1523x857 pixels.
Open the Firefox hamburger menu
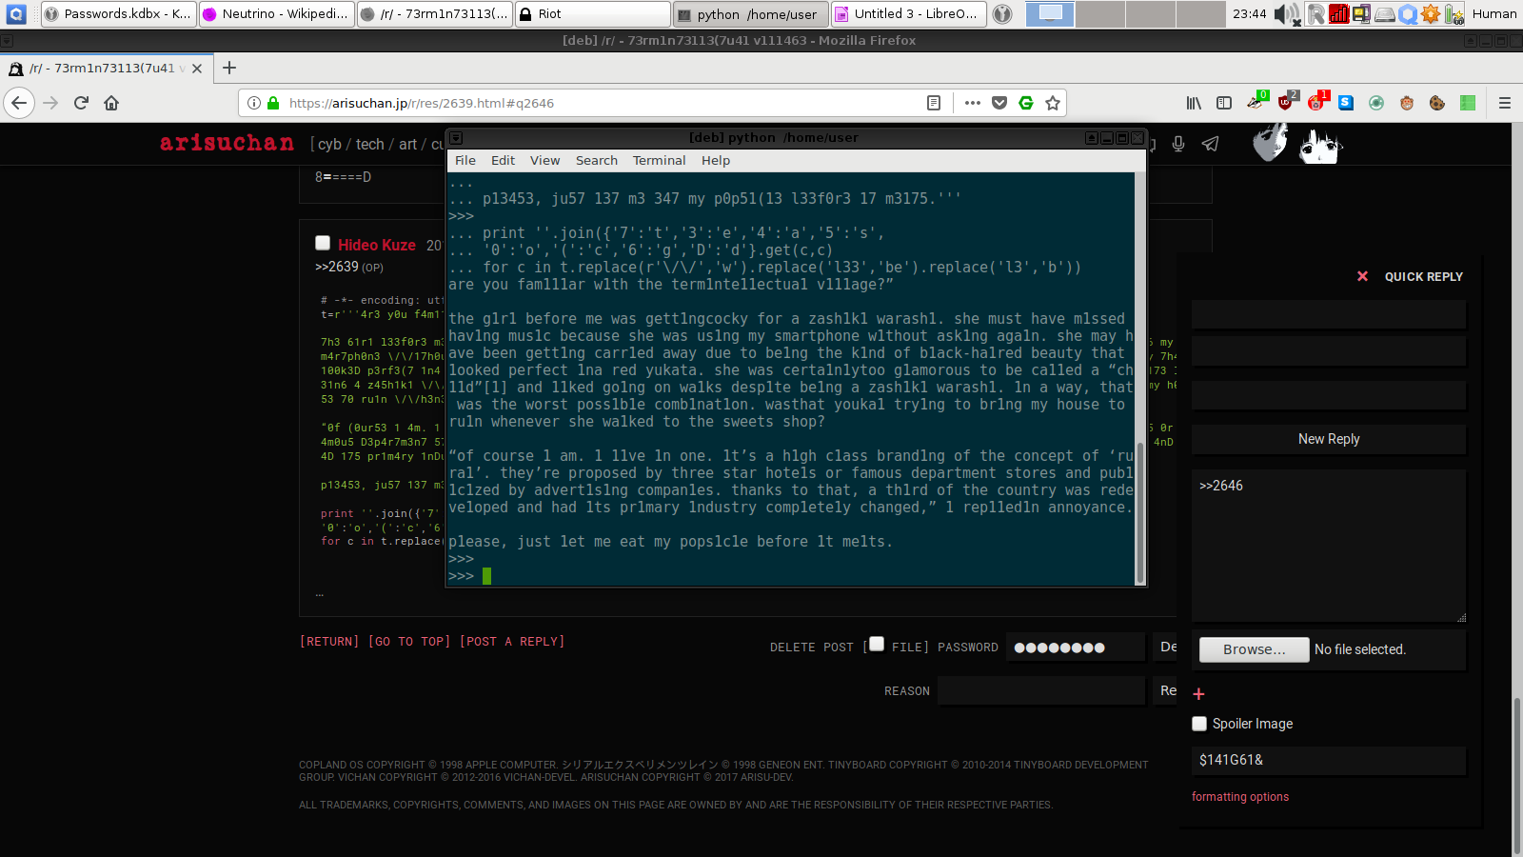[x=1505, y=103]
